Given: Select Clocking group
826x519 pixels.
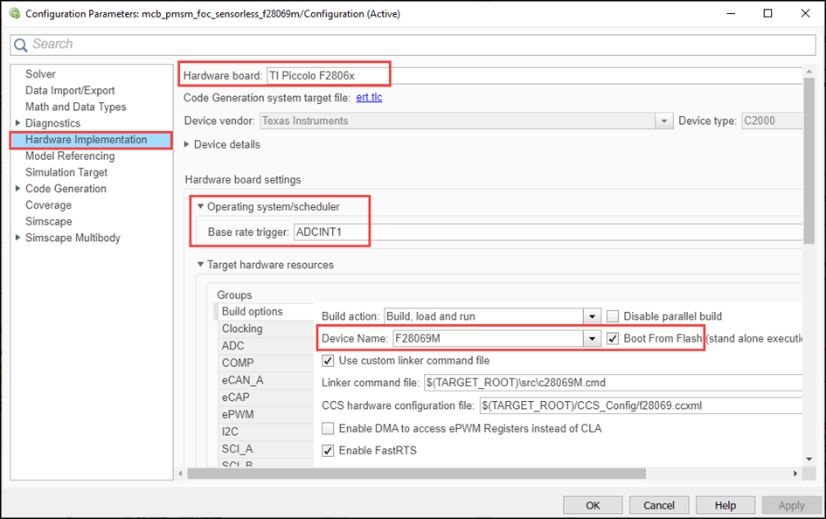Looking at the screenshot, I should [265, 329].
